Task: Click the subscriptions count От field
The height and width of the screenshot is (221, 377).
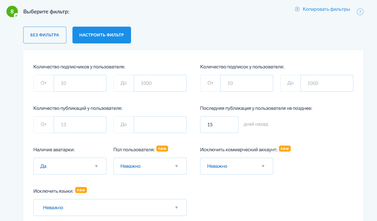Action: [247, 83]
